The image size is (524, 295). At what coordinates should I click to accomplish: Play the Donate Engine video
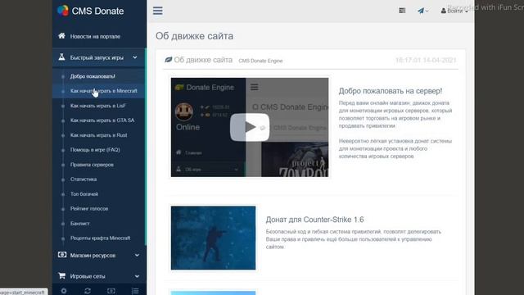coord(250,127)
